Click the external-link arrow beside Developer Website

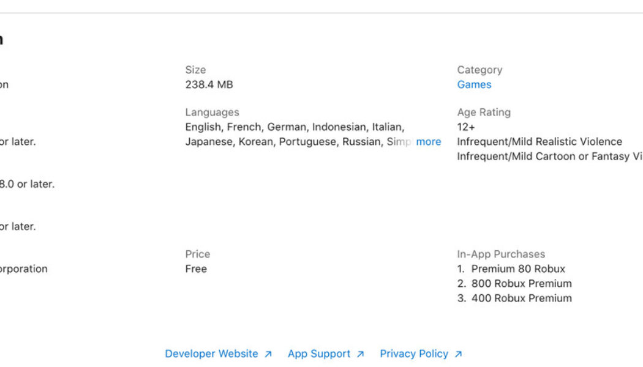click(x=268, y=354)
